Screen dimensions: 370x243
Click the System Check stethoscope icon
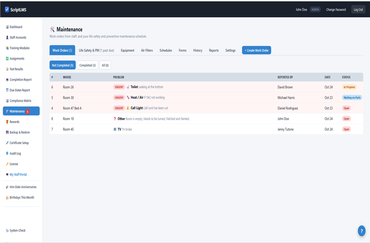7,231
